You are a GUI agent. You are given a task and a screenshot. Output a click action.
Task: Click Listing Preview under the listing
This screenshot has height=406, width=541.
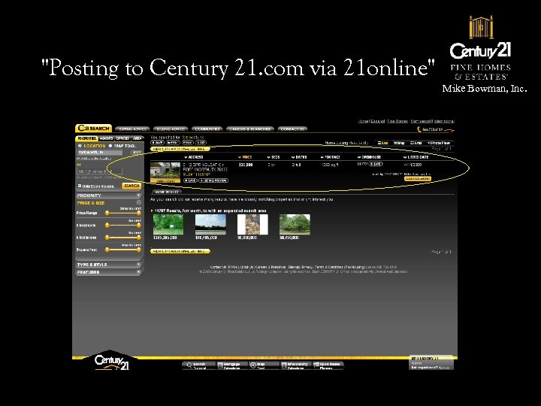pos(213,180)
